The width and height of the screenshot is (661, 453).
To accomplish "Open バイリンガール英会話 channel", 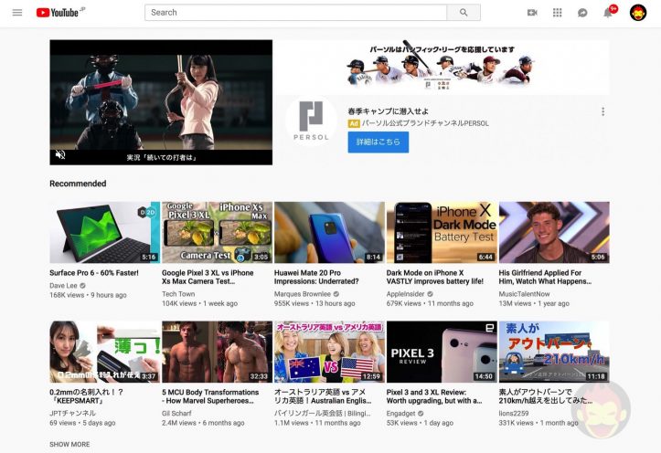I will (323, 414).
